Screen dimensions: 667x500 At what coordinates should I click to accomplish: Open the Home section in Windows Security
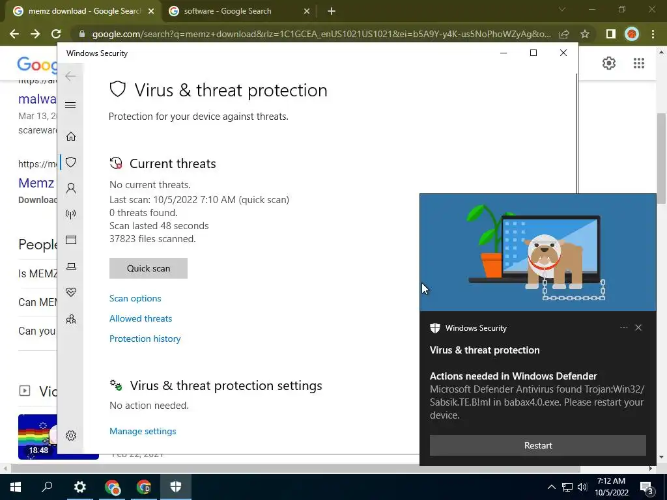tap(71, 137)
